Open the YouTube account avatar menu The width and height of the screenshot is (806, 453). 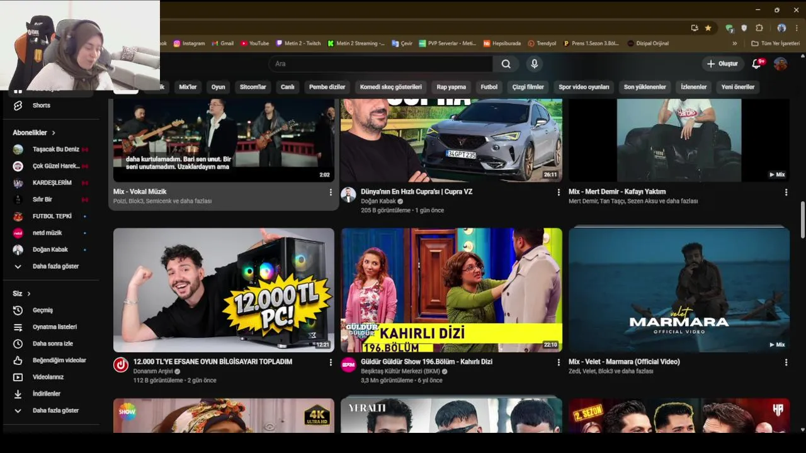[x=780, y=64]
